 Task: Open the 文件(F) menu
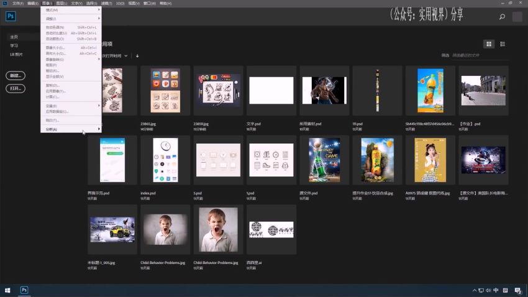pos(18,3)
